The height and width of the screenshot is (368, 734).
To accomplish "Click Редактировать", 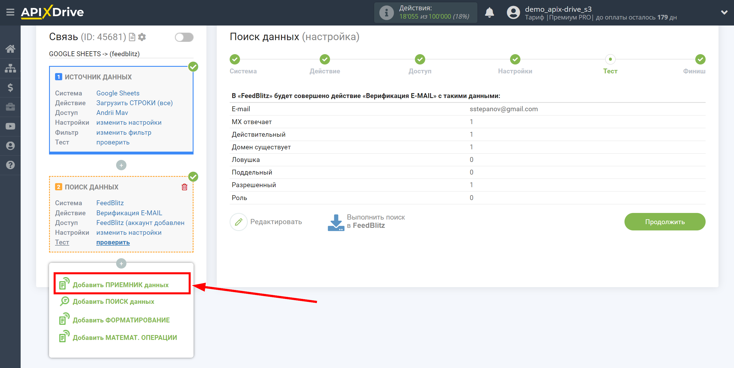I will 276,222.
